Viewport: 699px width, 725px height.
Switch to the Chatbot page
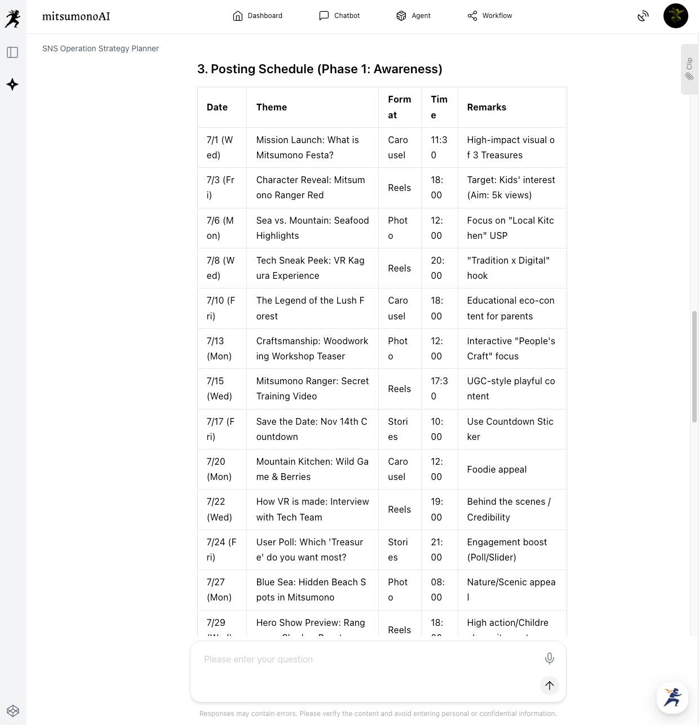click(339, 16)
